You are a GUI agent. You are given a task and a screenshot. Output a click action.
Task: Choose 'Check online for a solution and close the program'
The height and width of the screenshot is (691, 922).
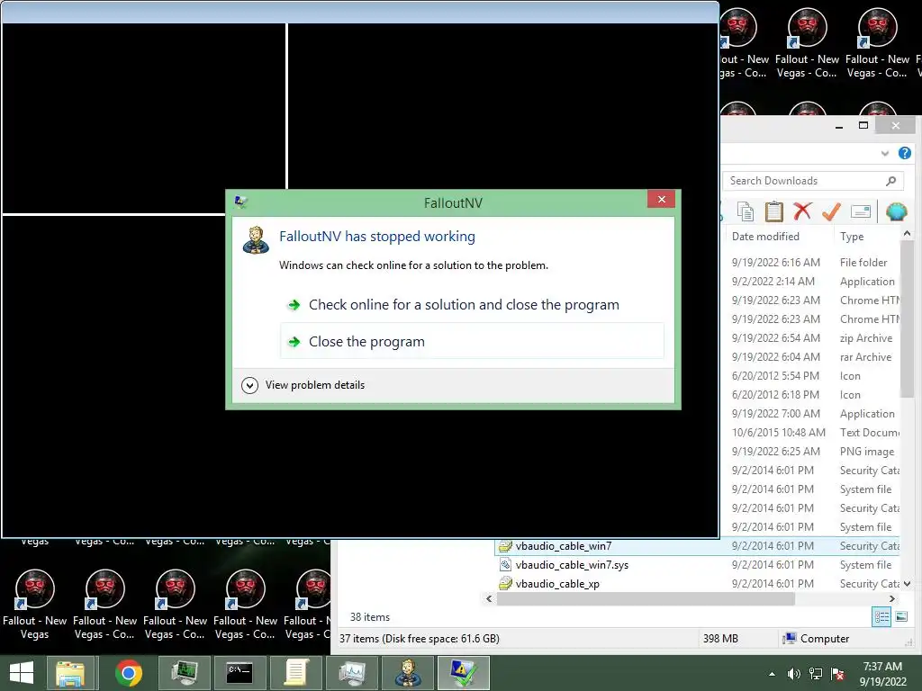[464, 305]
